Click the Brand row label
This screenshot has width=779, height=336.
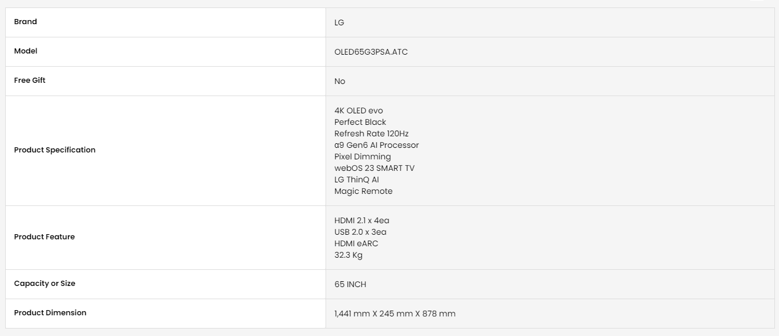(25, 22)
